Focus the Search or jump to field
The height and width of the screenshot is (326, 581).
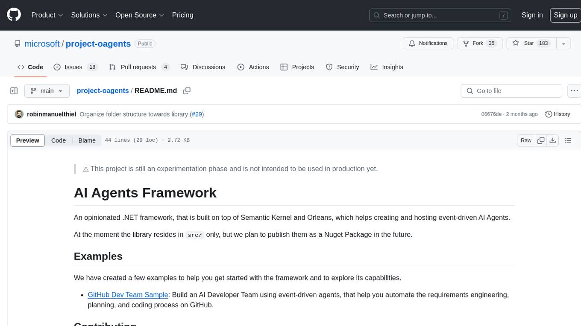tap(440, 15)
